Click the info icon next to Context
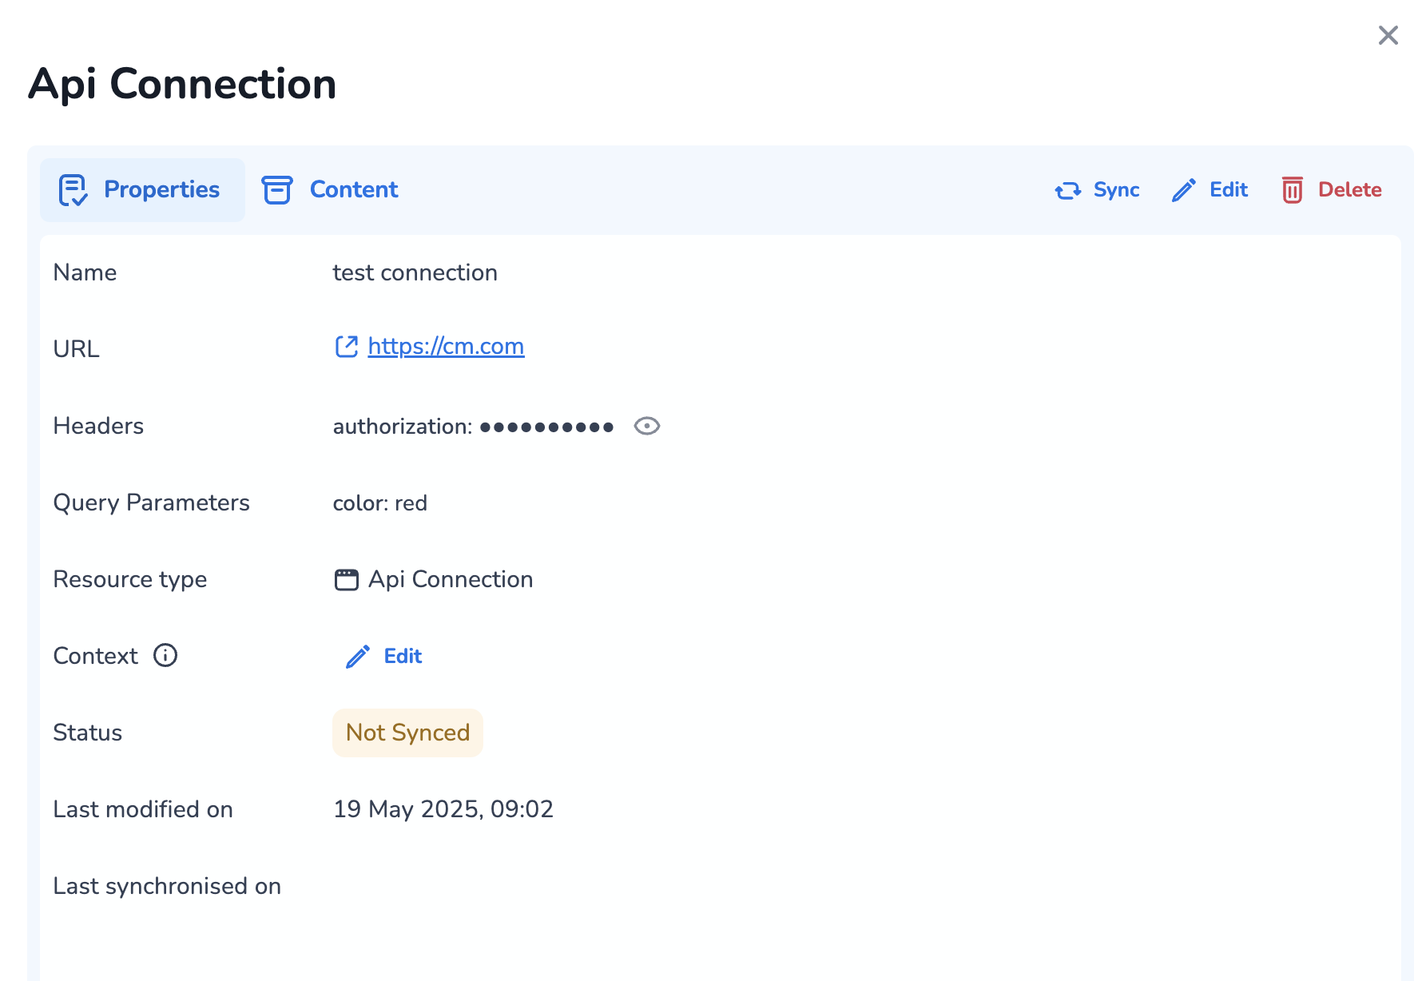1414x981 pixels. pyautogui.click(x=165, y=656)
